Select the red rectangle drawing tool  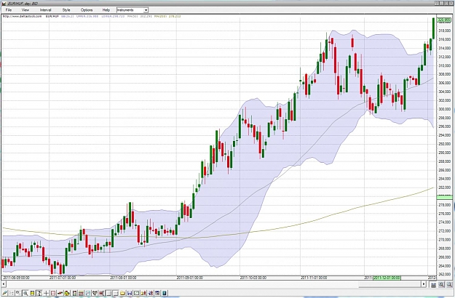point(53,293)
